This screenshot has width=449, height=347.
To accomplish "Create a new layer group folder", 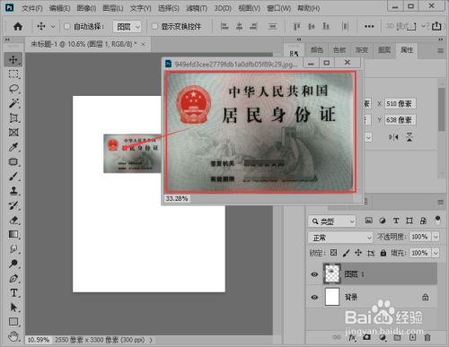I will coord(397,337).
